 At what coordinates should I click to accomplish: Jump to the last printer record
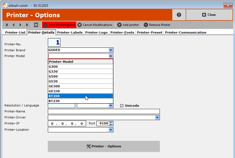[x=27, y=25]
